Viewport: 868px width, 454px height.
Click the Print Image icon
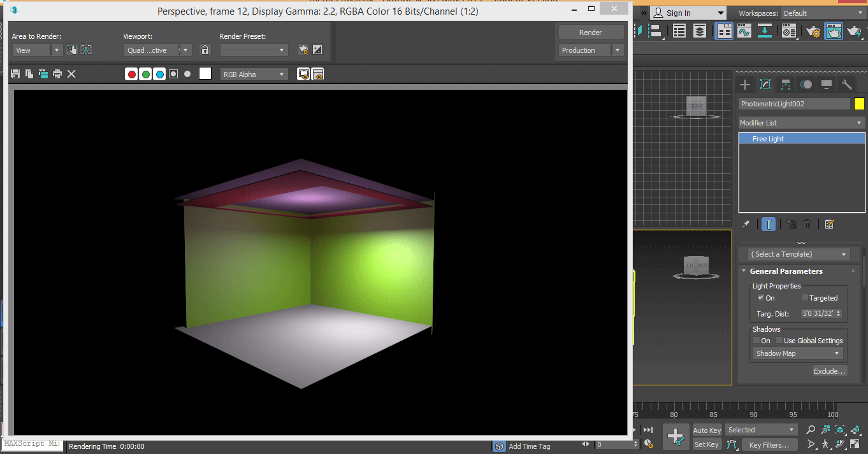(57, 74)
